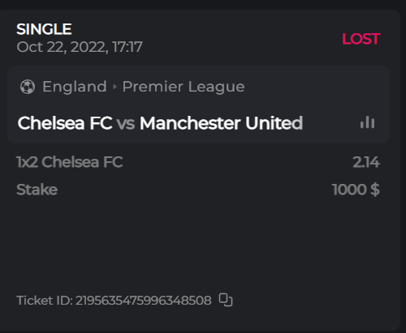Click the 'vs' text between teams
Image resolution: width=406 pixels, height=333 pixels.
(126, 124)
